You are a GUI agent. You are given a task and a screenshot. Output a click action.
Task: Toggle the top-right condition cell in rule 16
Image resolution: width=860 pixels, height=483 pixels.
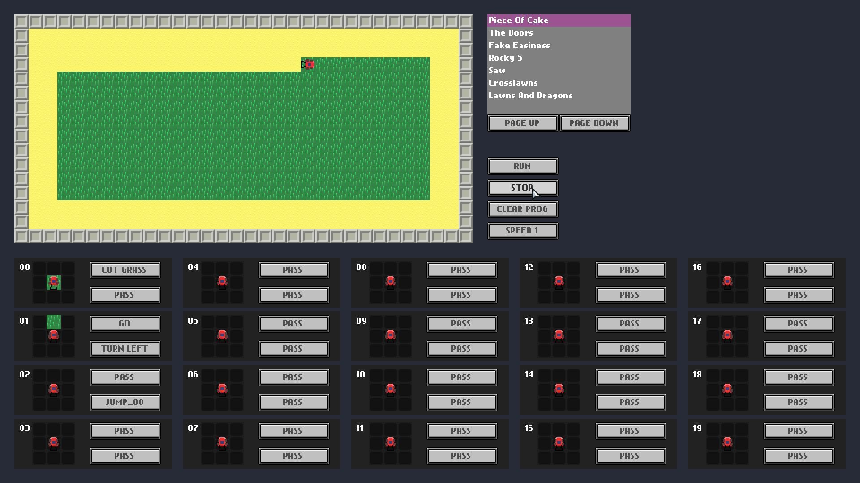pyautogui.click(x=742, y=268)
